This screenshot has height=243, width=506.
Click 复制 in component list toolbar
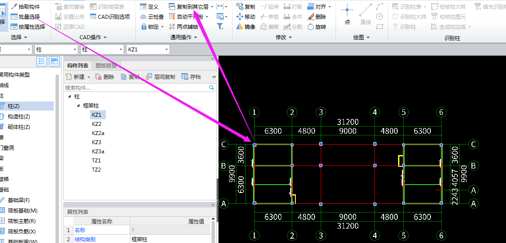point(130,77)
